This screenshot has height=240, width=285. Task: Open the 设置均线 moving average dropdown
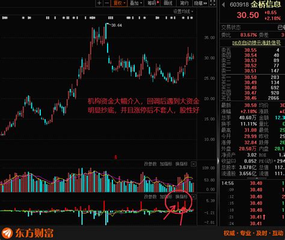(183, 11)
